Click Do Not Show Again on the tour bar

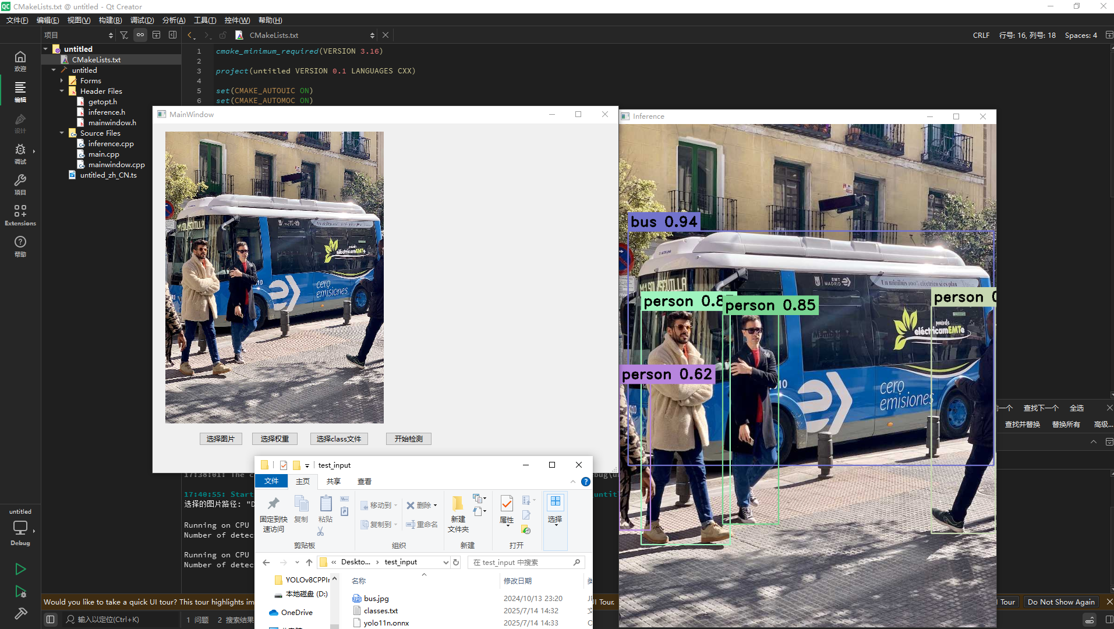point(1061,602)
